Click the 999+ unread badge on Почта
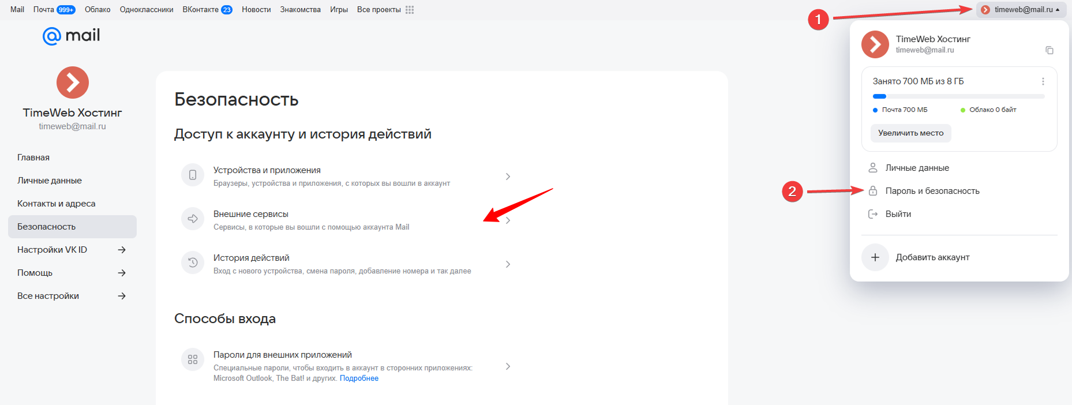 (66, 10)
